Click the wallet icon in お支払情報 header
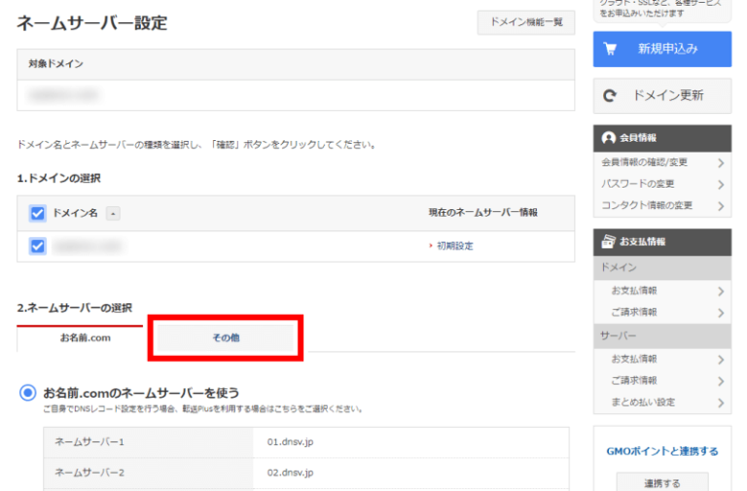 (609, 241)
